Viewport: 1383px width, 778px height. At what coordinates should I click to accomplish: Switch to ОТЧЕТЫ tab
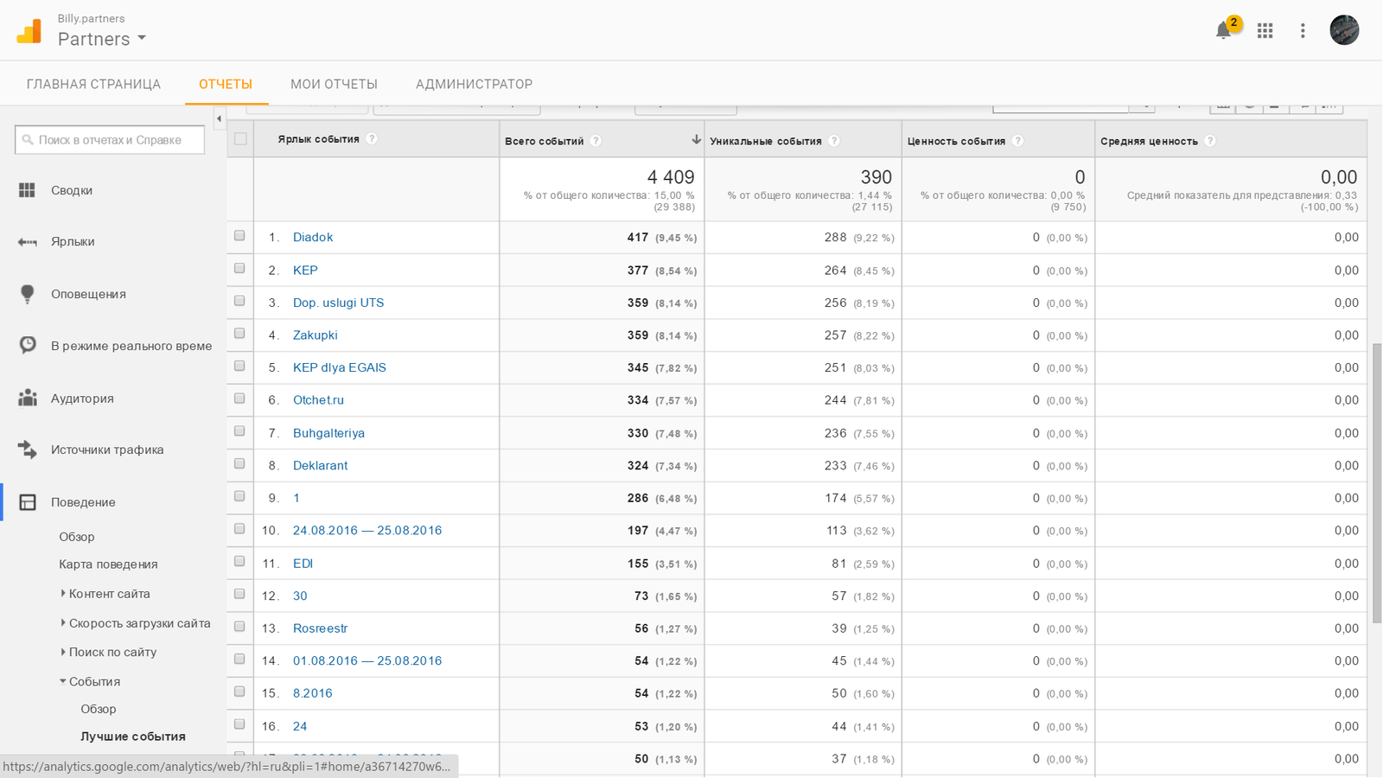coord(226,84)
